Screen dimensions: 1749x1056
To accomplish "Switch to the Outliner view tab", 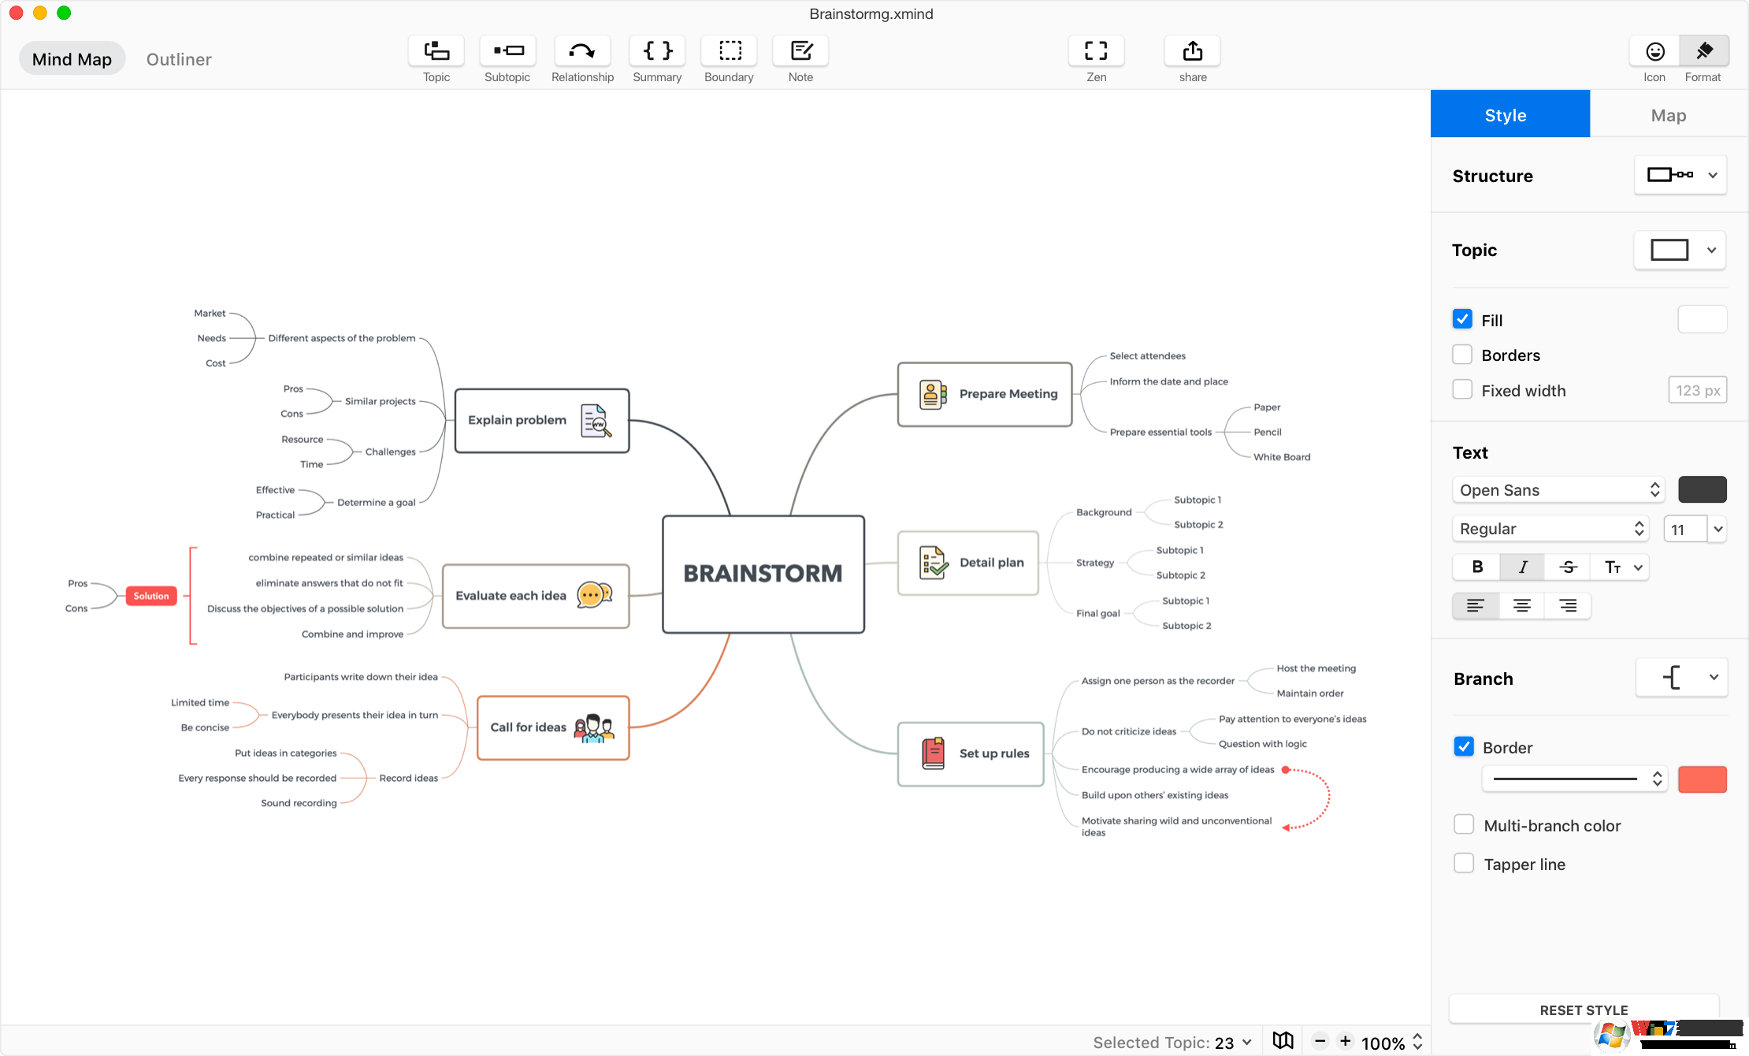I will (179, 59).
